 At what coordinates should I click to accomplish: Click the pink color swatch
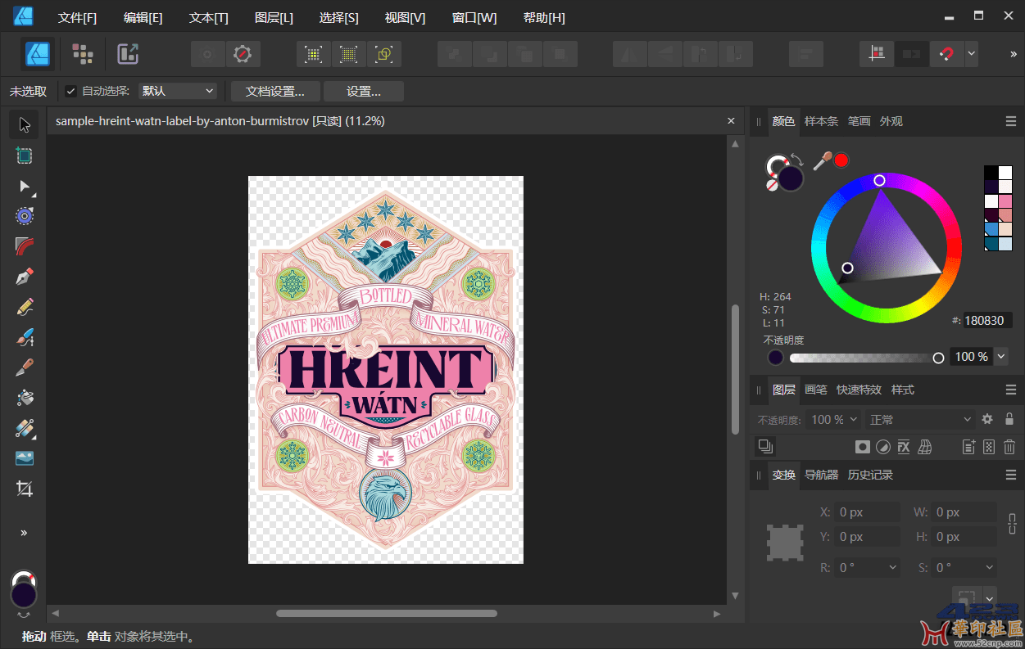click(x=1005, y=201)
